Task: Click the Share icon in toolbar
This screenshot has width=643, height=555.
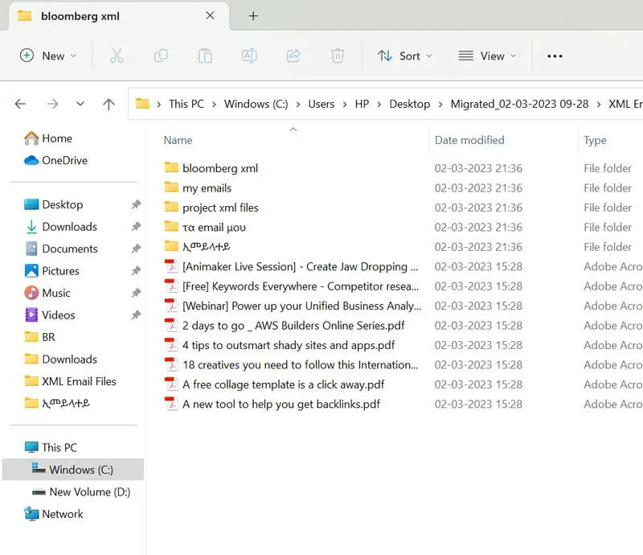Action: coord(293,55)
